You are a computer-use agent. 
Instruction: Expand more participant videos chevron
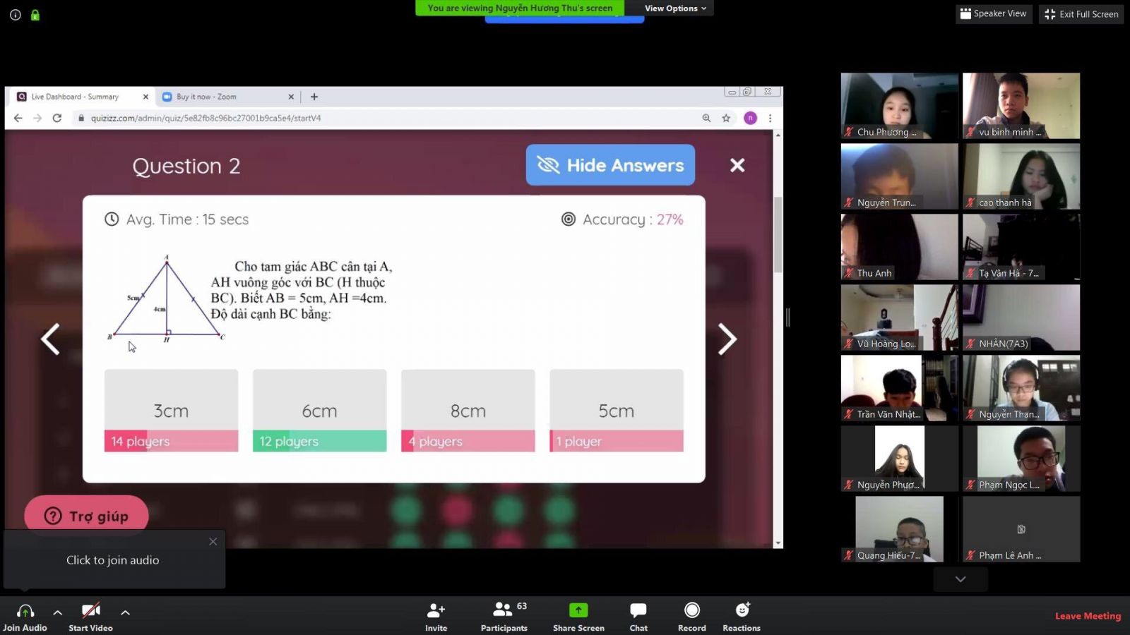[961, 579]
